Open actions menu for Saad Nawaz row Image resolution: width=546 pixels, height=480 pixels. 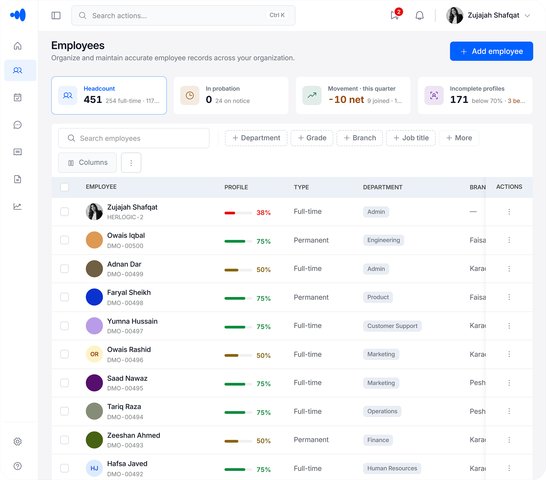click(x=509, y=383)
